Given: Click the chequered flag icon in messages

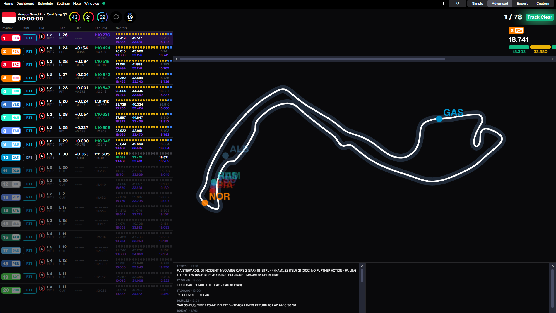Looking at the screenshot, I should 179,295.
